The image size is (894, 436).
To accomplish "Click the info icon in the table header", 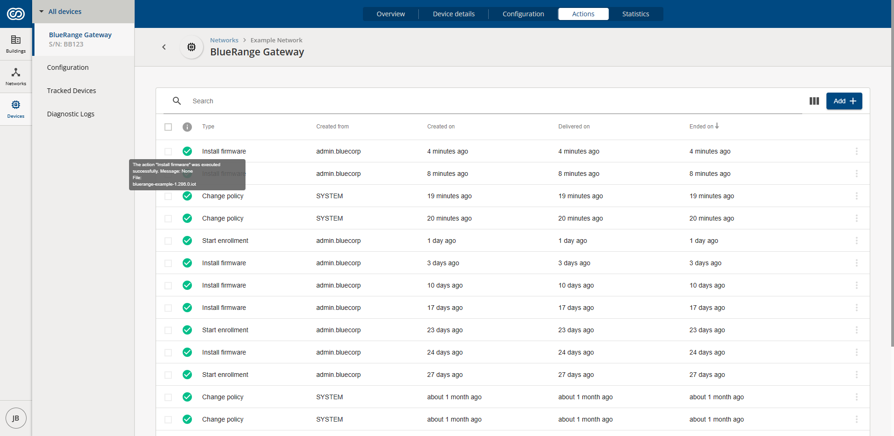I will click(187, 127).
